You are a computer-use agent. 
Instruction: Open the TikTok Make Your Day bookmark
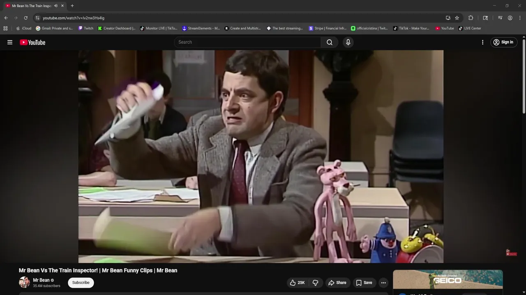411,28
